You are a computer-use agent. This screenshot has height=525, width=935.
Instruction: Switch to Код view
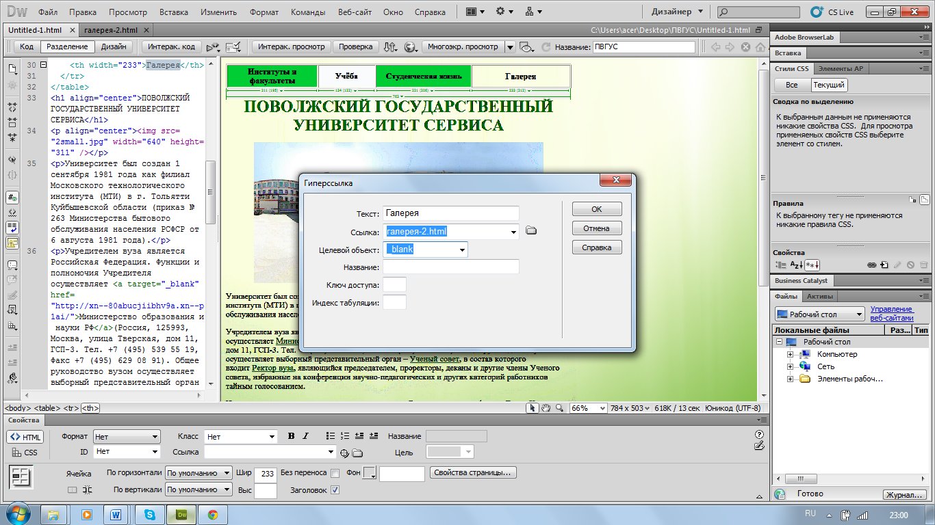[x=27, y=46]
